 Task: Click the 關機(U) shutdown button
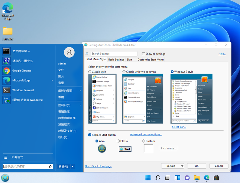63,166
